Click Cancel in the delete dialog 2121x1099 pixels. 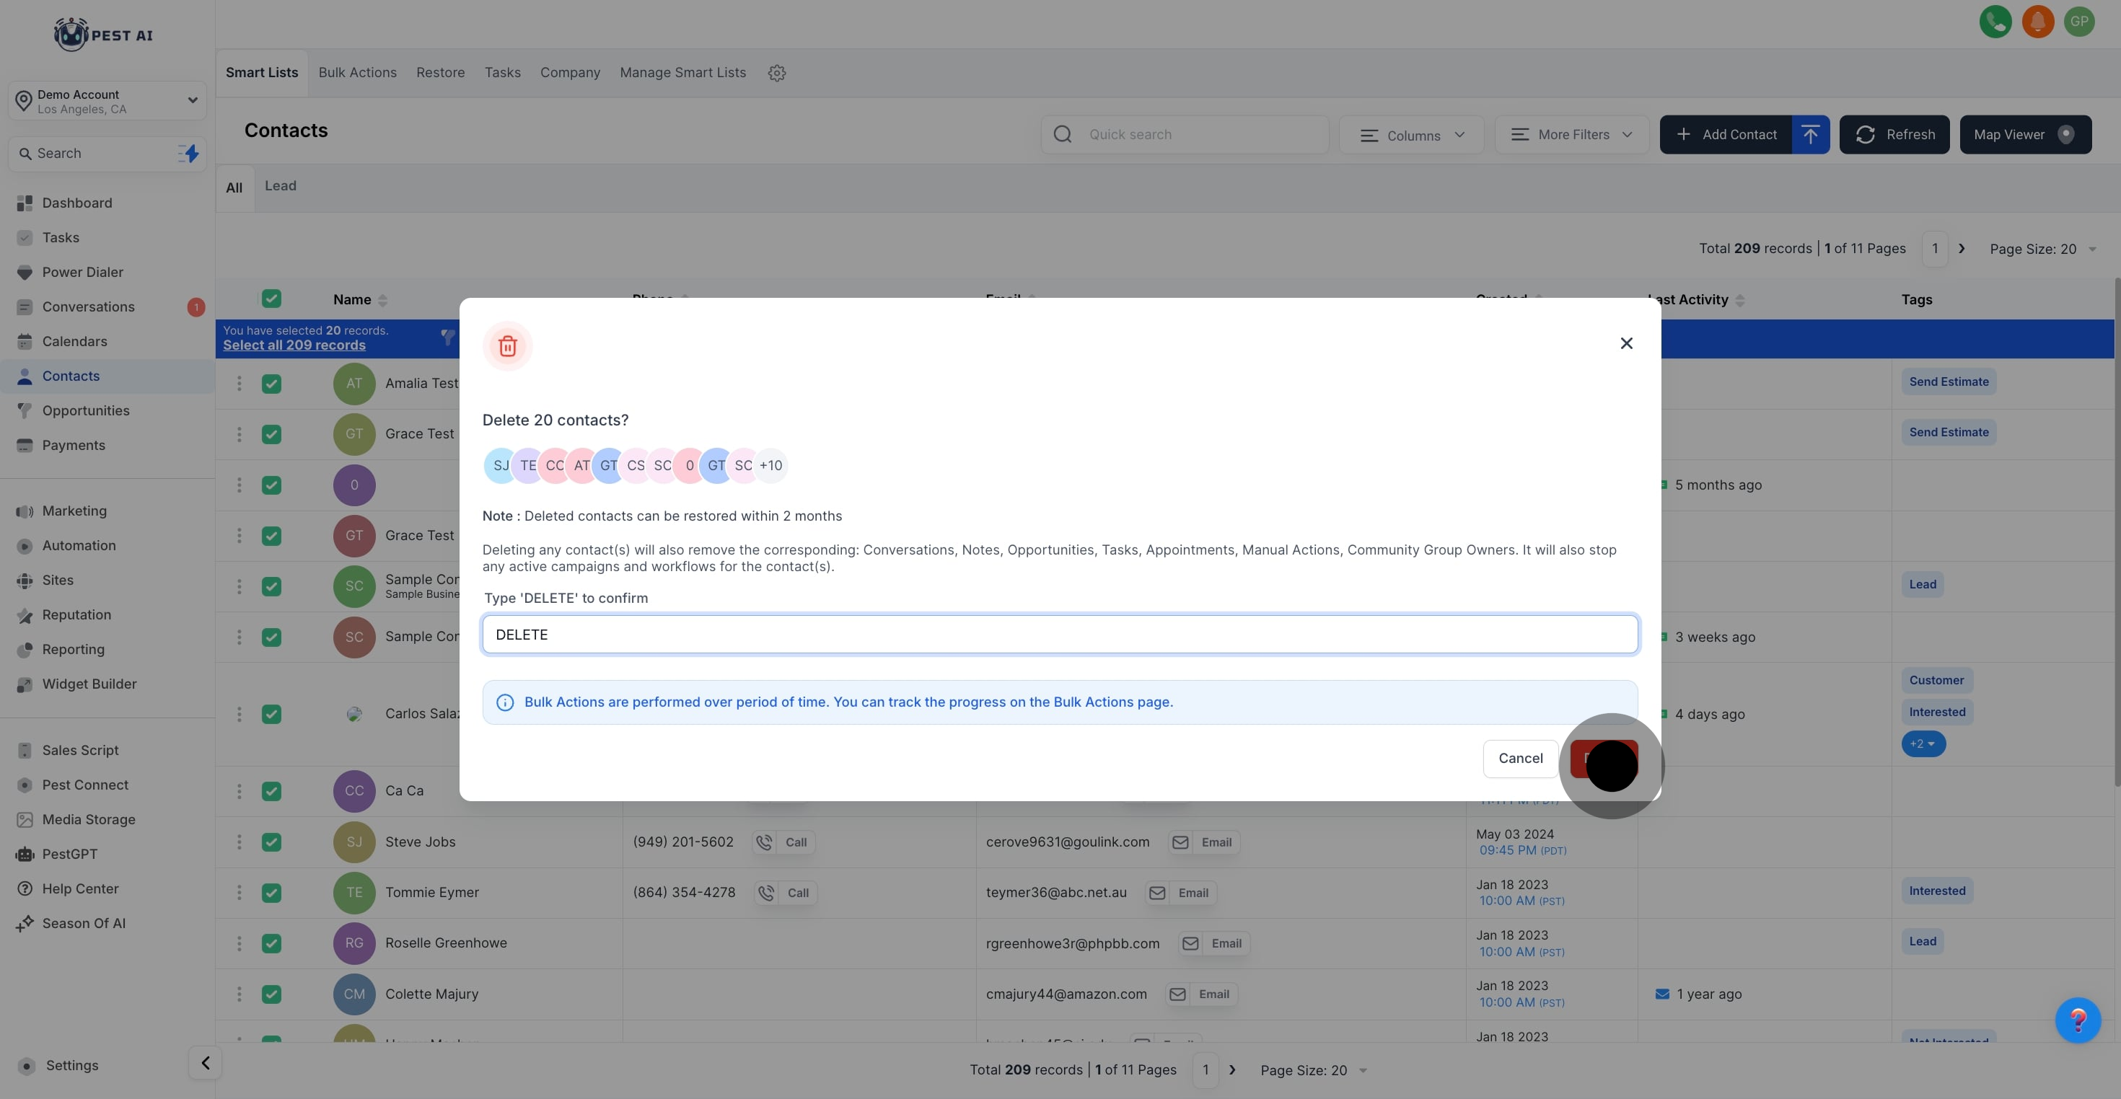[1520, 758]
